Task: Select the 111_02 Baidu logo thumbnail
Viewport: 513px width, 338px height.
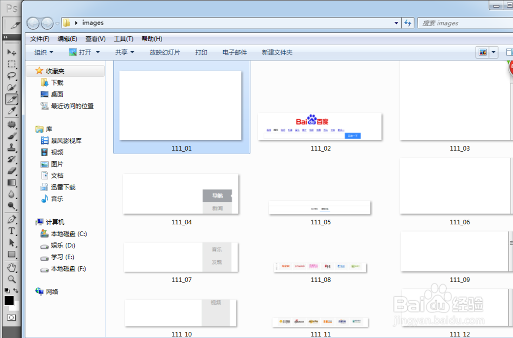Action: pos(320,126)
